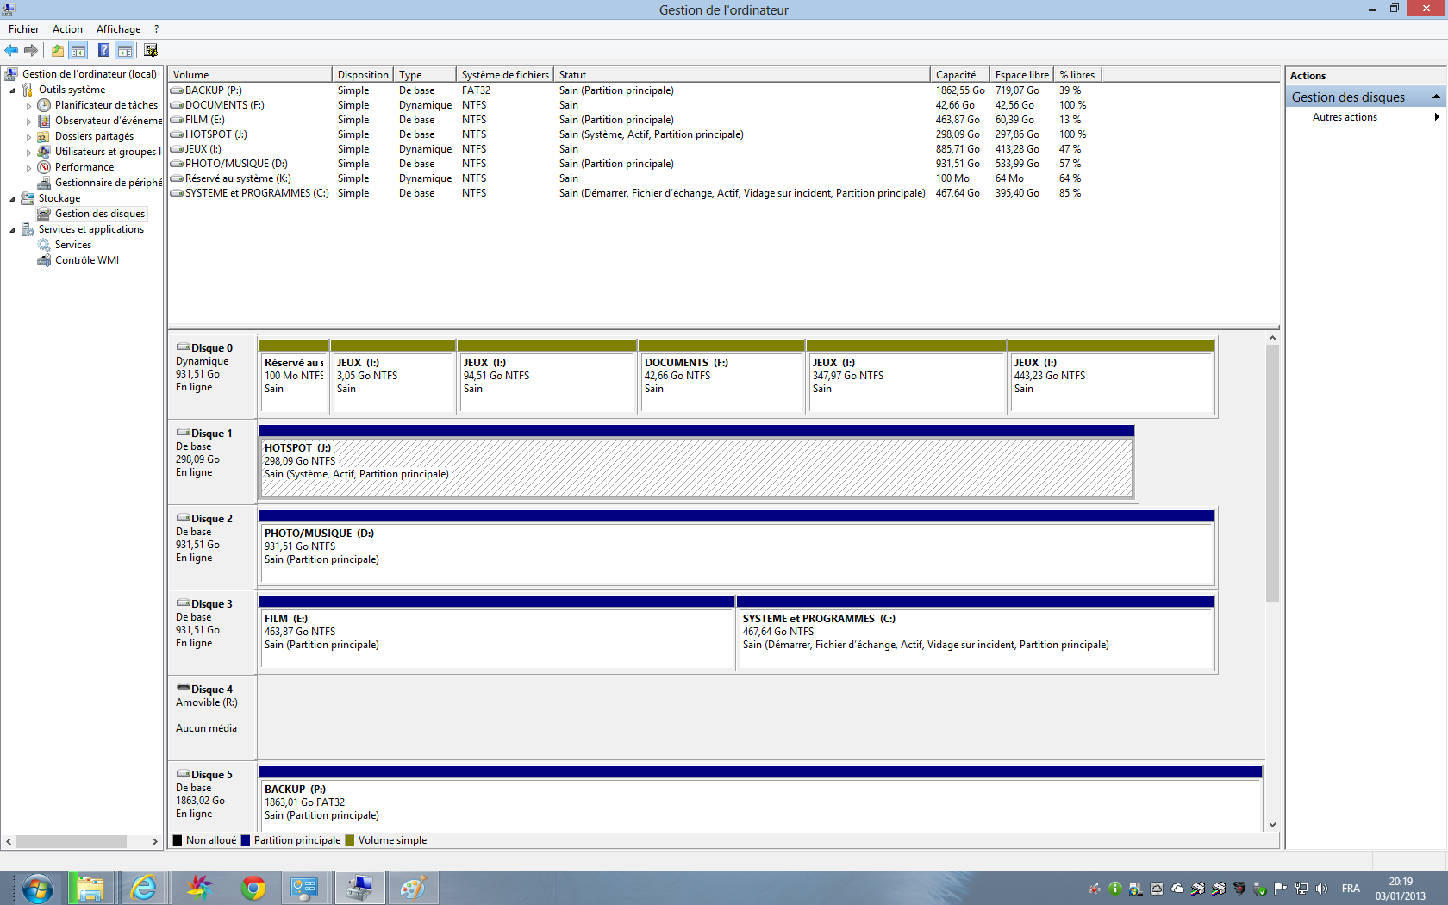Screen dimensions: 1448x905
Task: Collapse the Gestion des disques actions section
Action: [1436, 97]
